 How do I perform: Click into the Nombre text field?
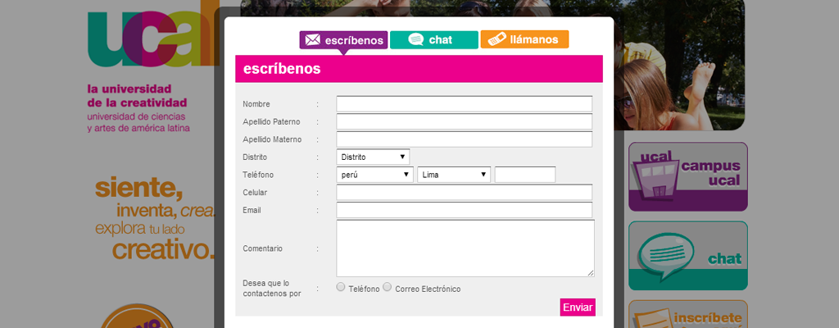click(464, 104)
